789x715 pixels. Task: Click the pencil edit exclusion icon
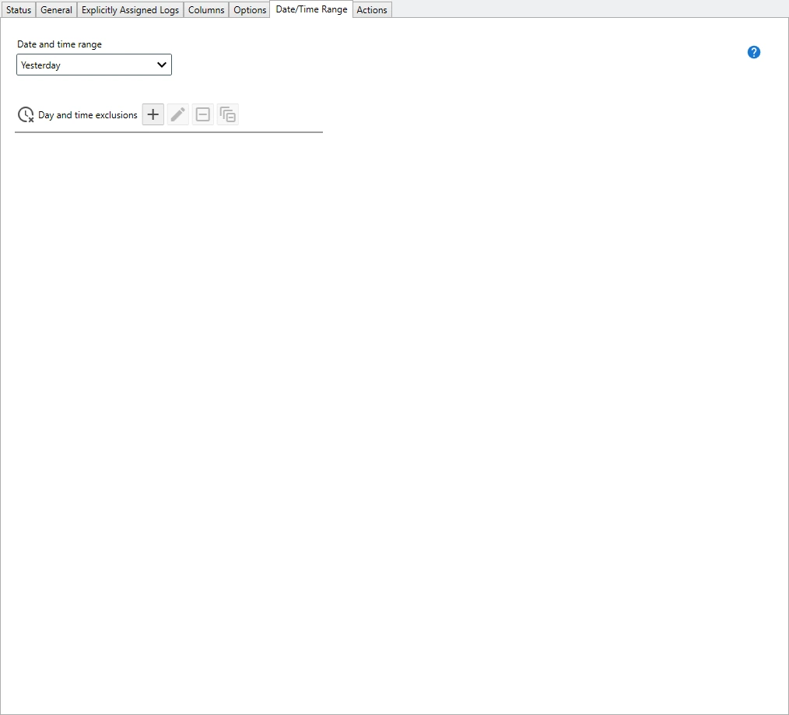[x=178, y=114]
